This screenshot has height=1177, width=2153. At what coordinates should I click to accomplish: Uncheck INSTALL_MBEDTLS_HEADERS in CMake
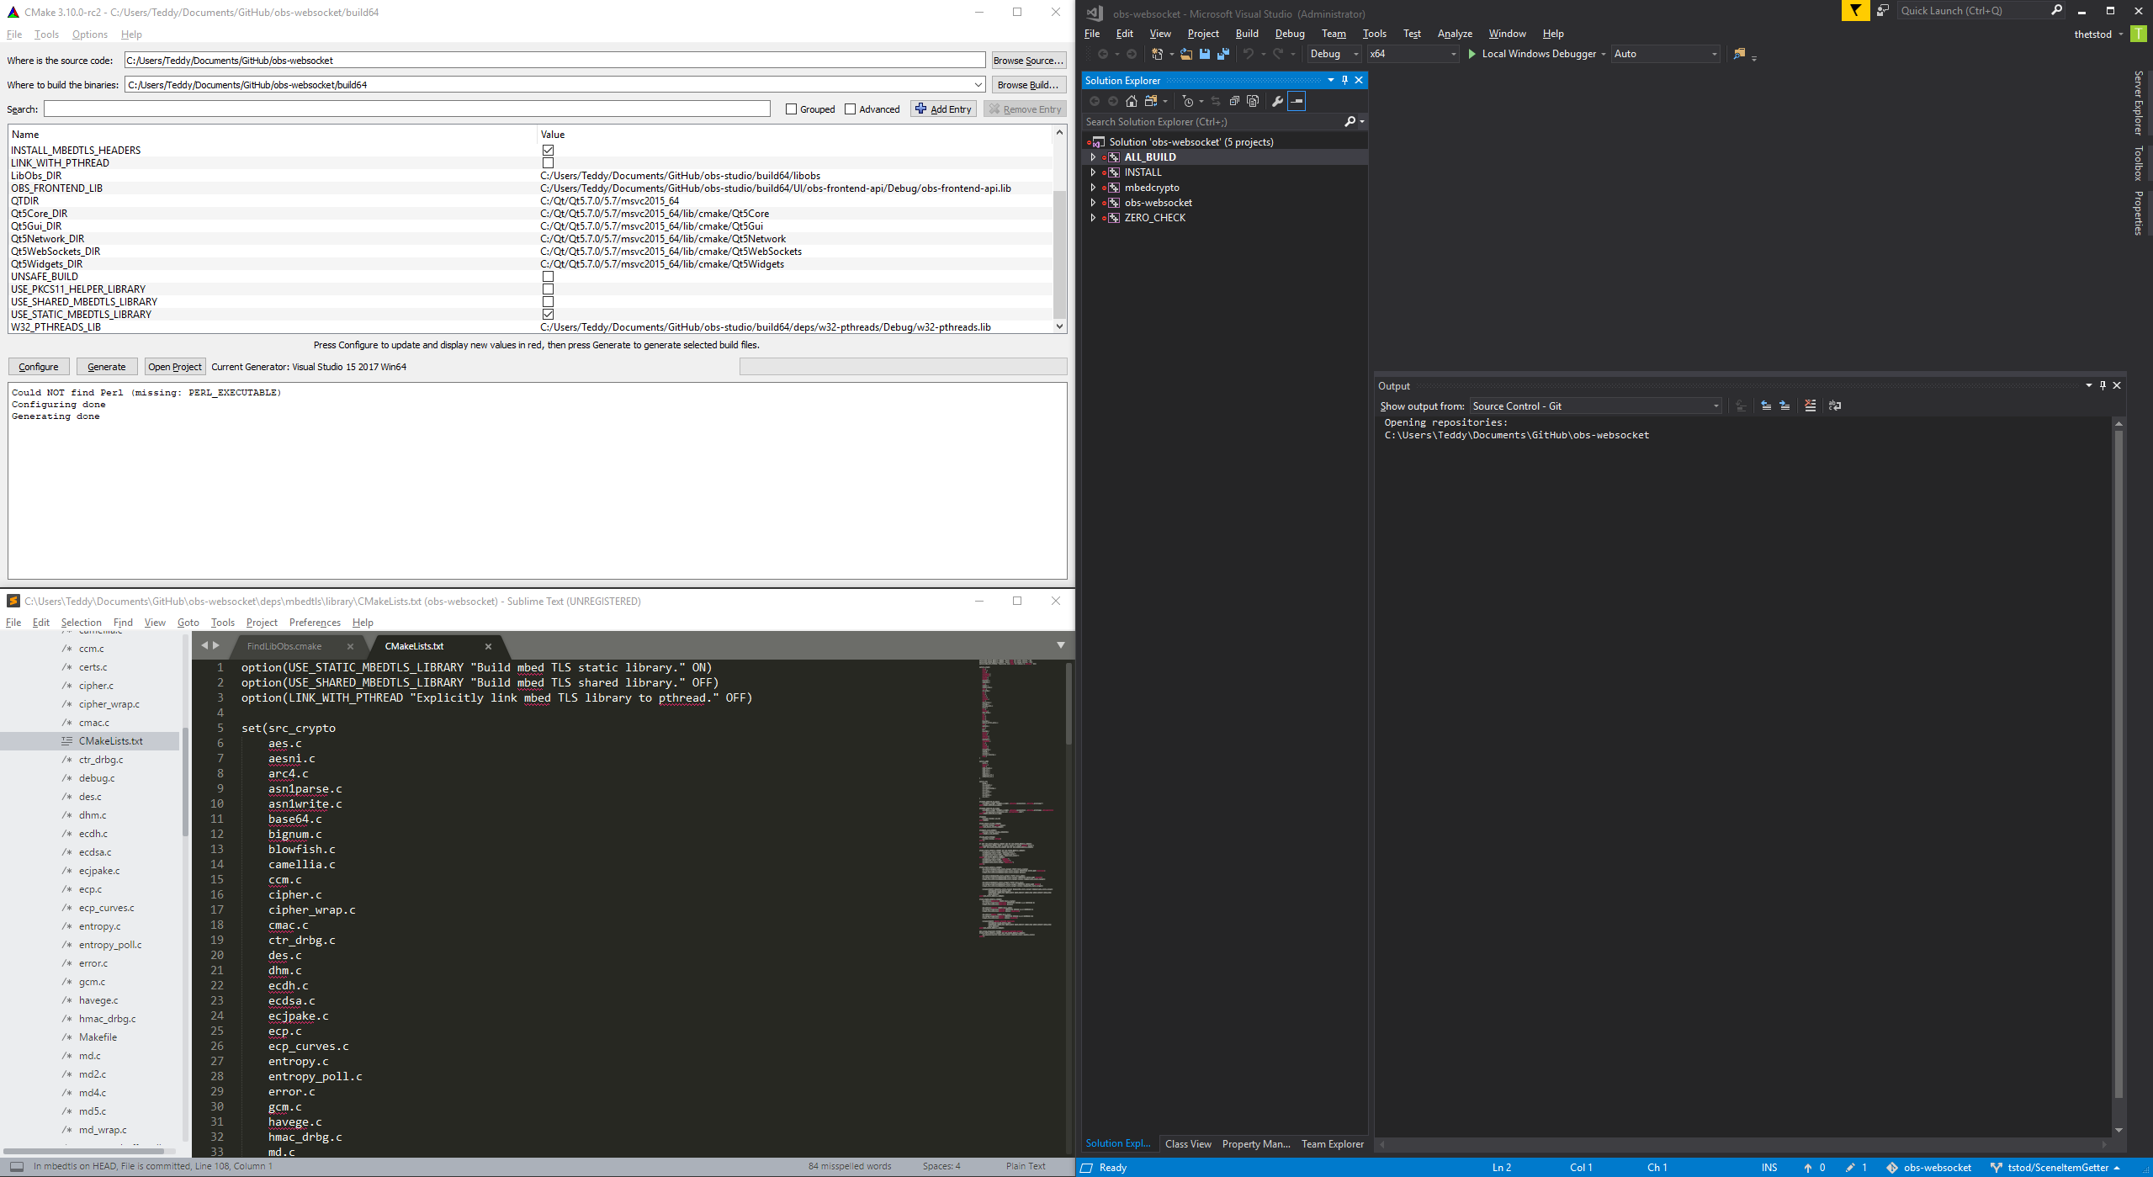[548, 150]
